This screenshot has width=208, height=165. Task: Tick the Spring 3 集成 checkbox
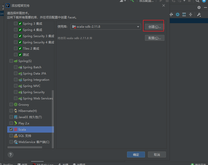[x=16, y=23]
